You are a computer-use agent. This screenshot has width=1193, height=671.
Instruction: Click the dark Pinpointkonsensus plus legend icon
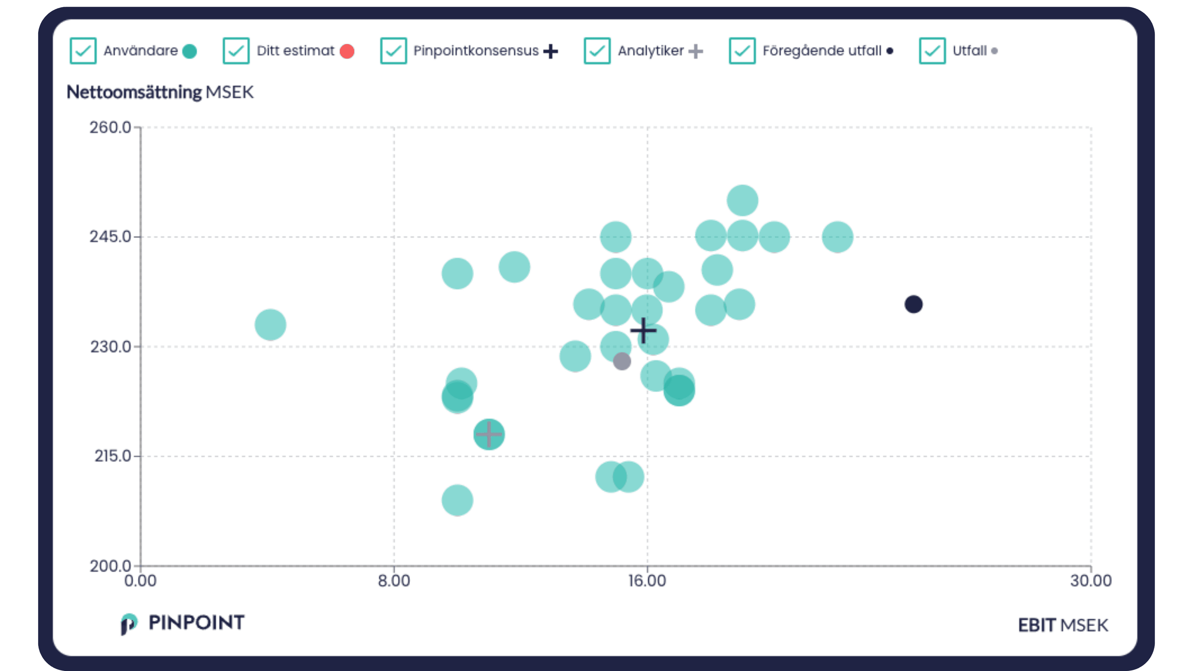click(x=551, y=51)
